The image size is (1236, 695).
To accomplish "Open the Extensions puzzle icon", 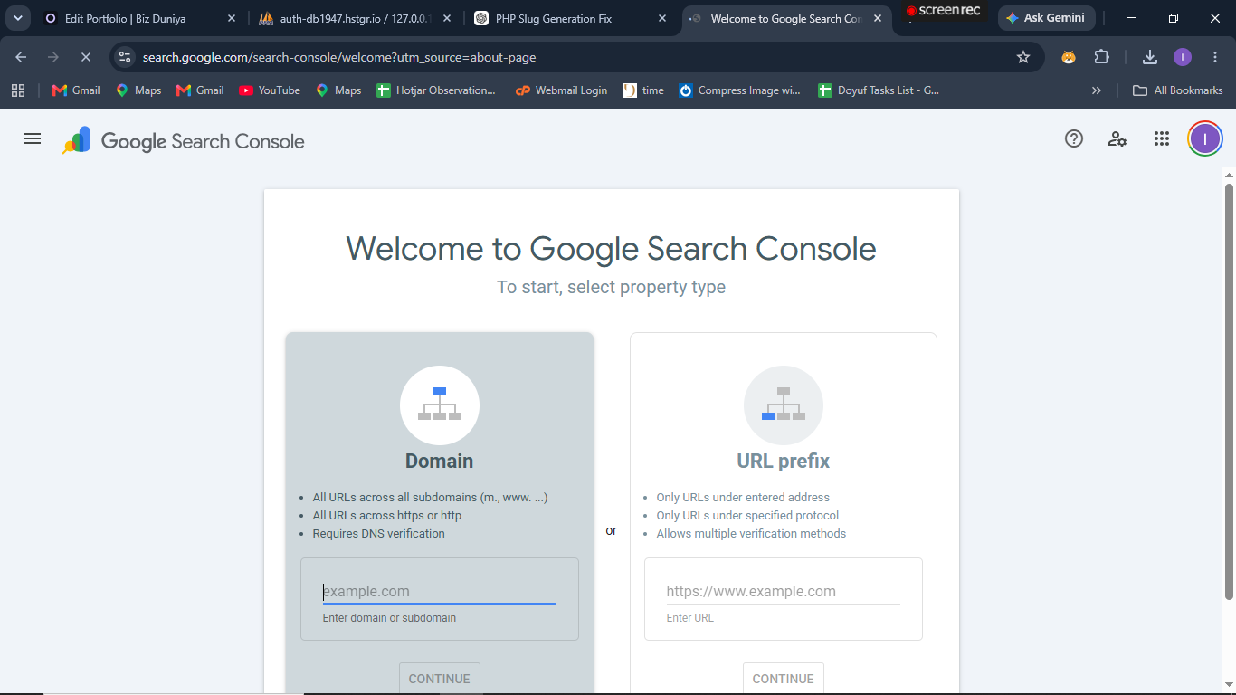I will click(x=1101, y=57).
